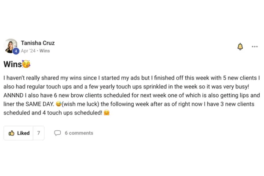Click the first line of the post body
The height and width of the screenshot is (176, 264).
click(132, 78)
